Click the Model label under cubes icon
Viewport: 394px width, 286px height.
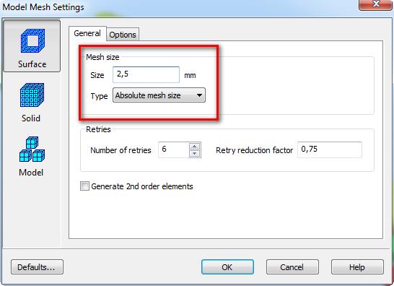click(31, 173)
